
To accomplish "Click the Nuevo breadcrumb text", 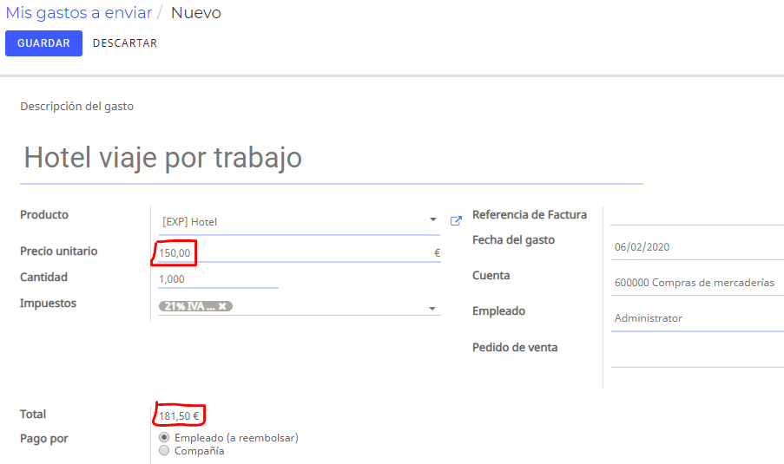I will [x=196, y=12].
